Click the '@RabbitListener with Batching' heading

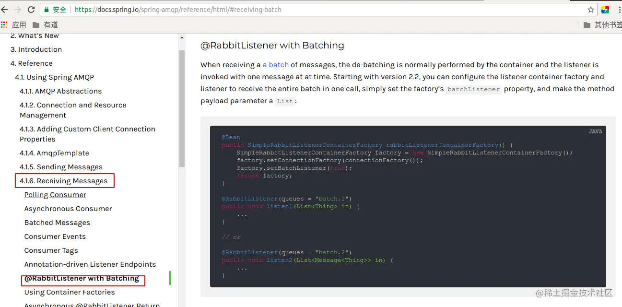272,45
